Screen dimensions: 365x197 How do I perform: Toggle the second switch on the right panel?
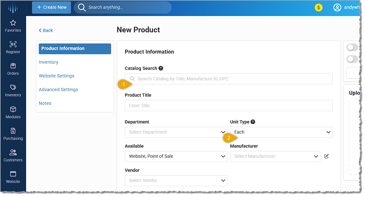pos(352,59)
